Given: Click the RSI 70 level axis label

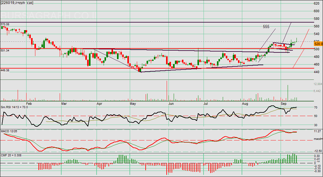Looking at the screenshot, I should 316,108.
